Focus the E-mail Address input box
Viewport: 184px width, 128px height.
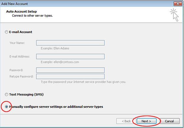70,57
